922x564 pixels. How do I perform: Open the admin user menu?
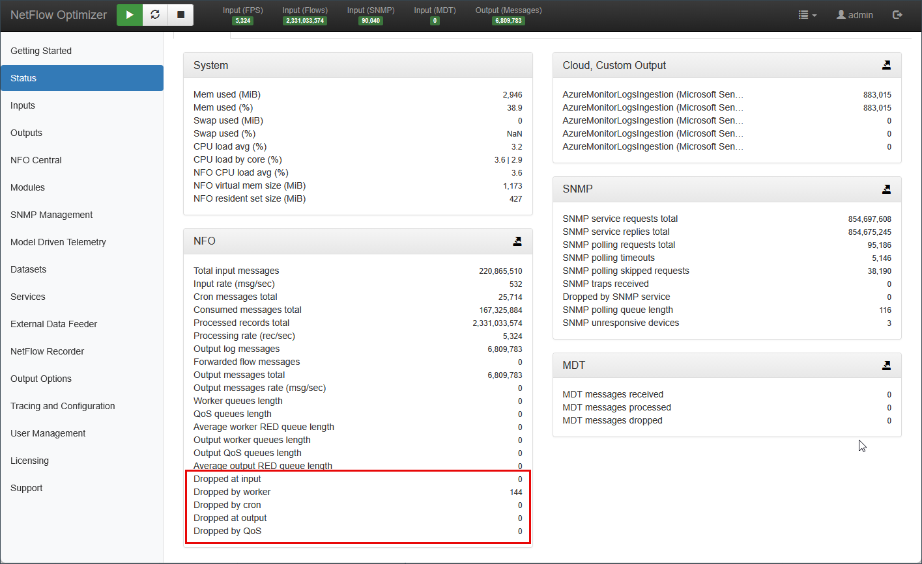(x=855, y=15)
